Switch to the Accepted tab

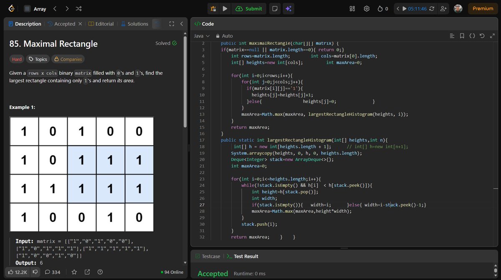pos(61,24)
